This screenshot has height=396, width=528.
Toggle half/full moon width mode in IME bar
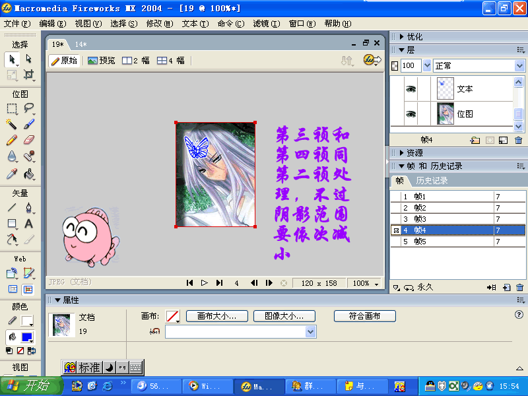109,368
